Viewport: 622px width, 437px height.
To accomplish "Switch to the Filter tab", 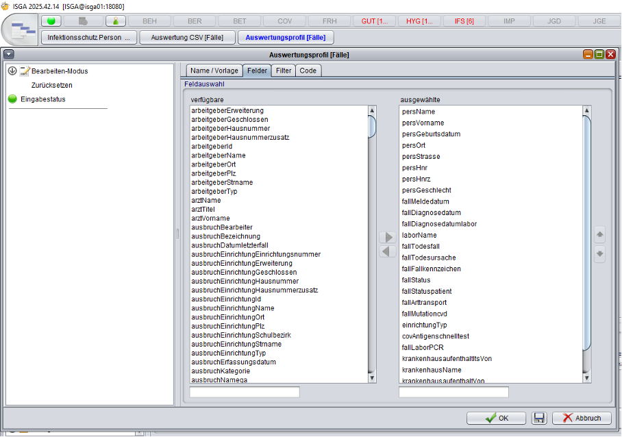I will tap(284, 71).
